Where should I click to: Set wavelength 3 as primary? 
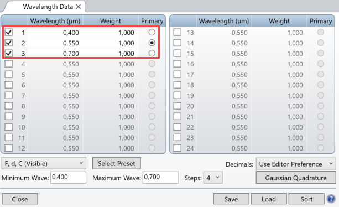pyautogui.click(x=152, y=53)
